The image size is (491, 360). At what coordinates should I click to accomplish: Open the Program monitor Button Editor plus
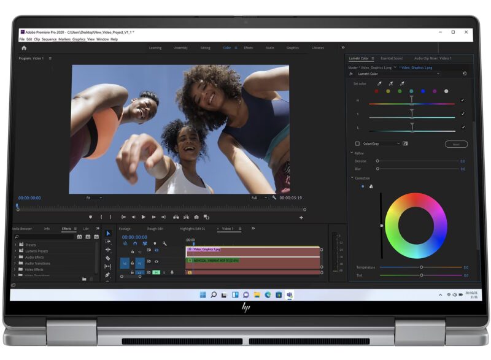tap(301, 217)
